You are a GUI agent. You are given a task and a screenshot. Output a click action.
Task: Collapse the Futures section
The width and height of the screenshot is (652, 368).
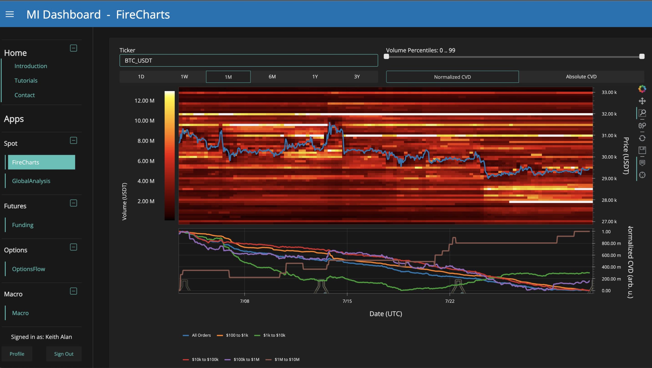(73, 203)
